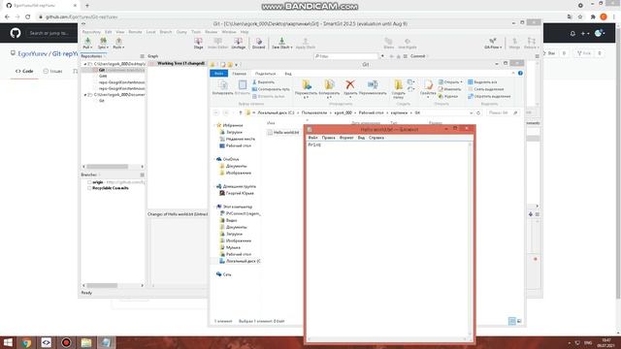Click the File Explorer icon in taskbar
621x349 pixels.
86,342
